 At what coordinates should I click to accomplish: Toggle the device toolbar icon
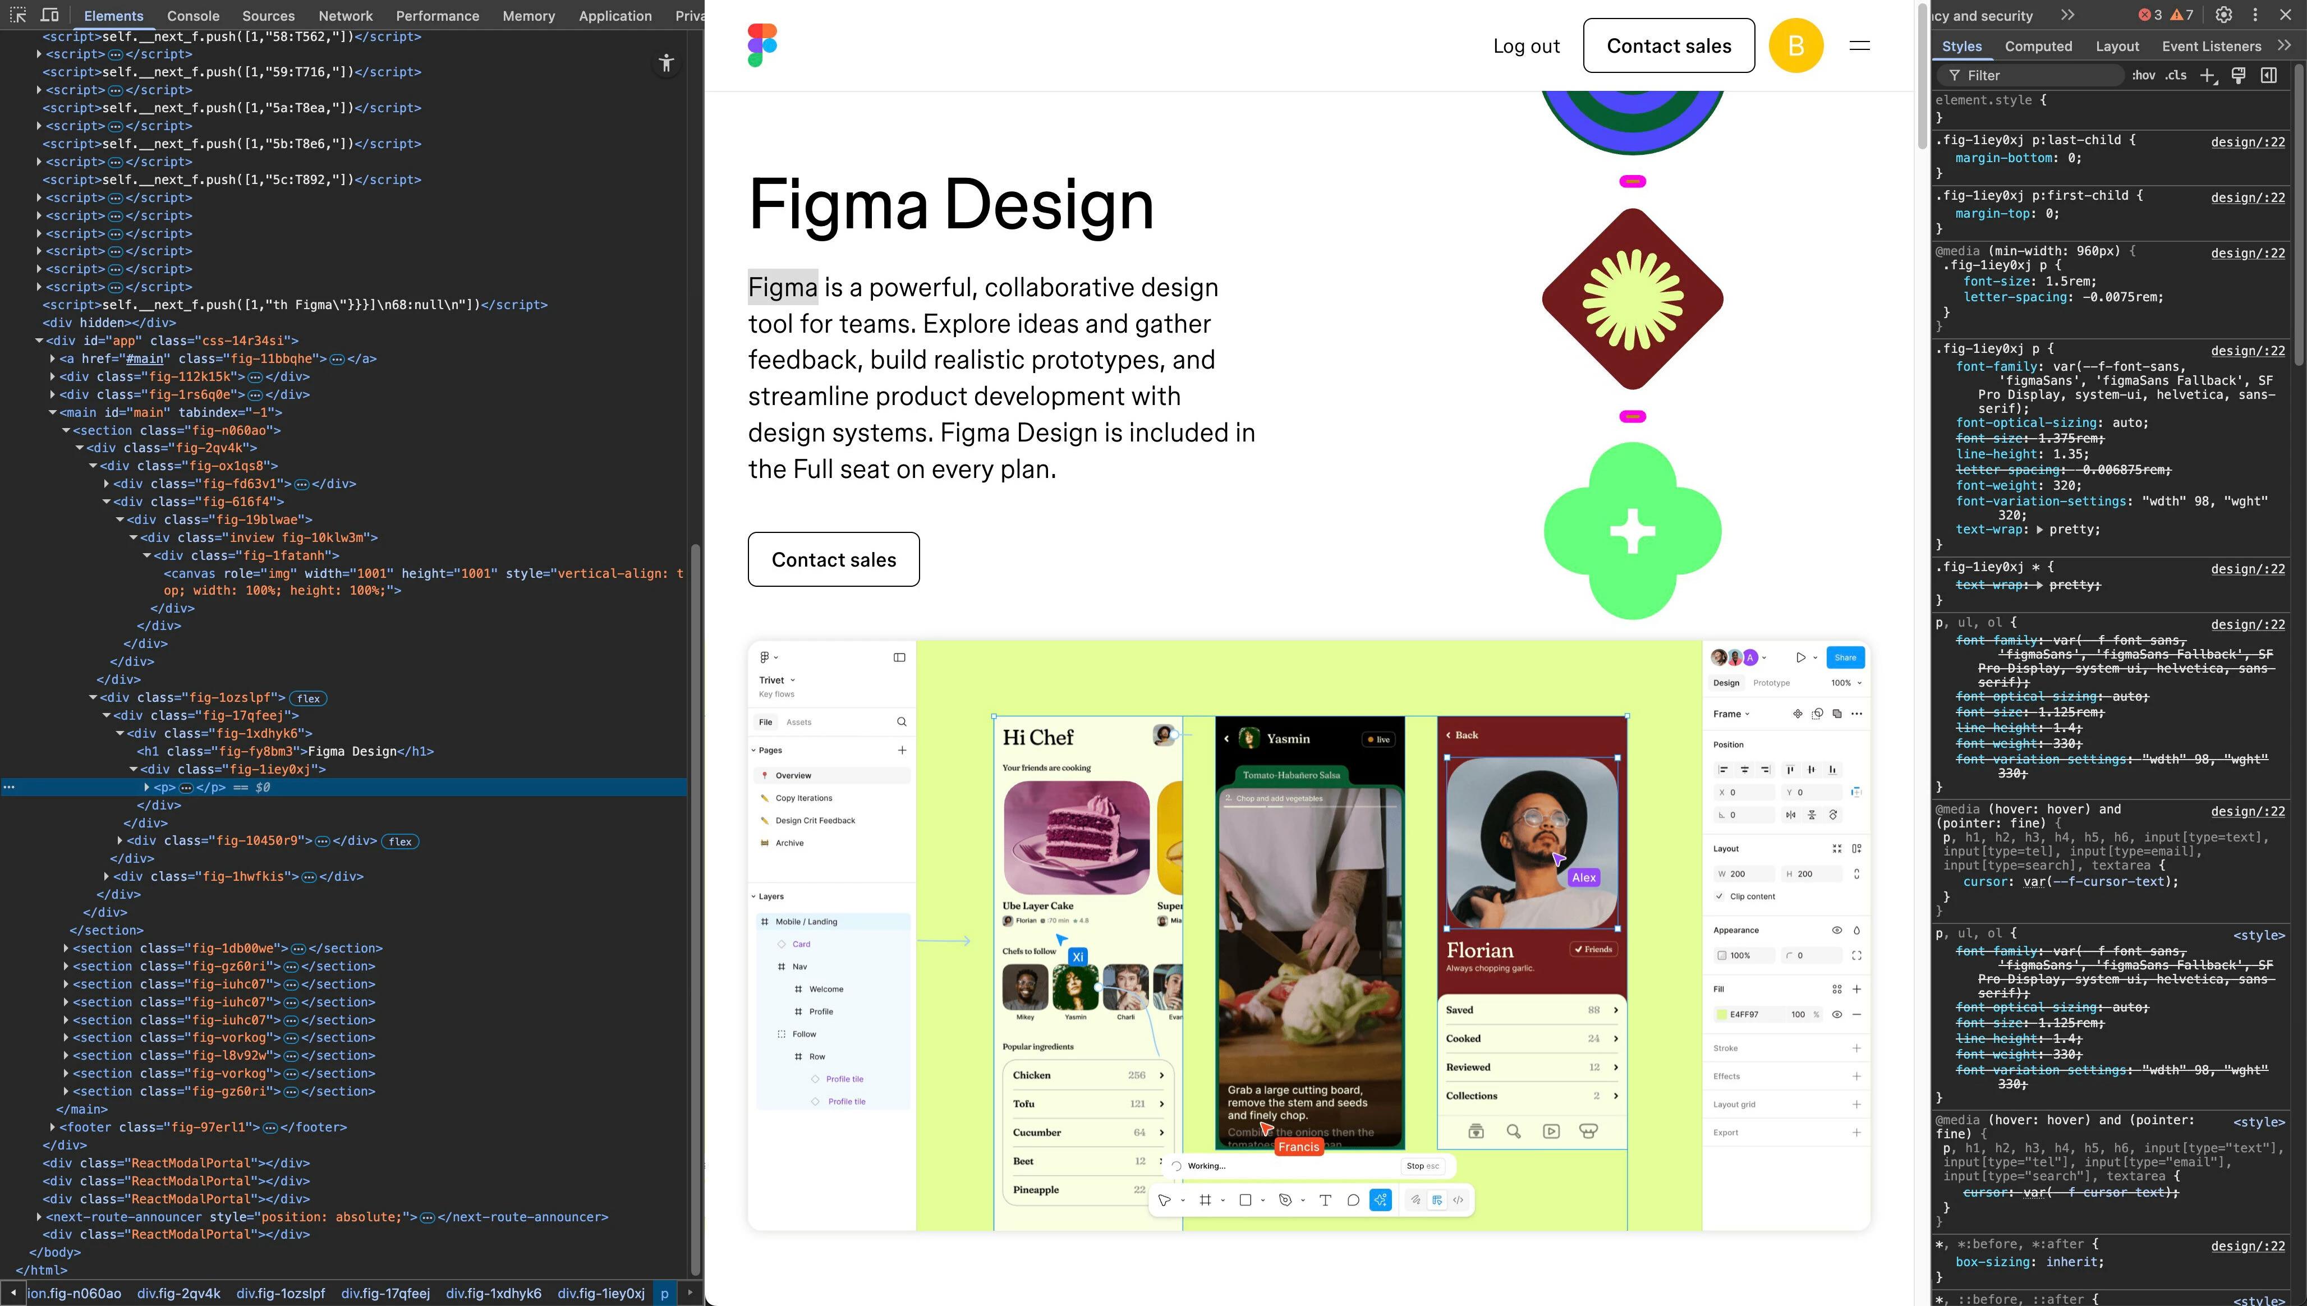pos(50,15)
